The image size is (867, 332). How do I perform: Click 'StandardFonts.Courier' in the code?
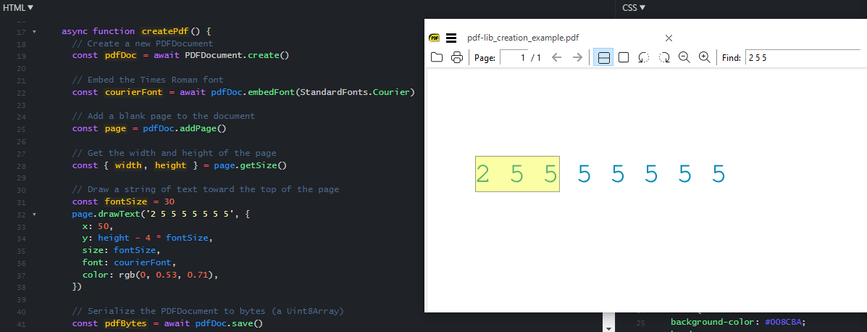click(356, 92)
